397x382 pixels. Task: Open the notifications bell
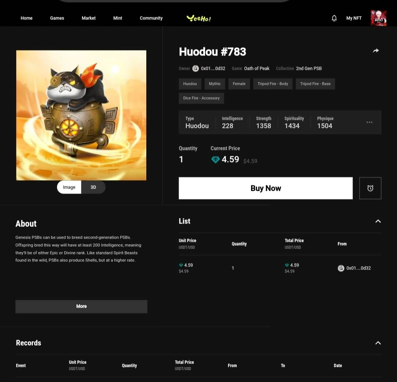click(x=334, y=18)
